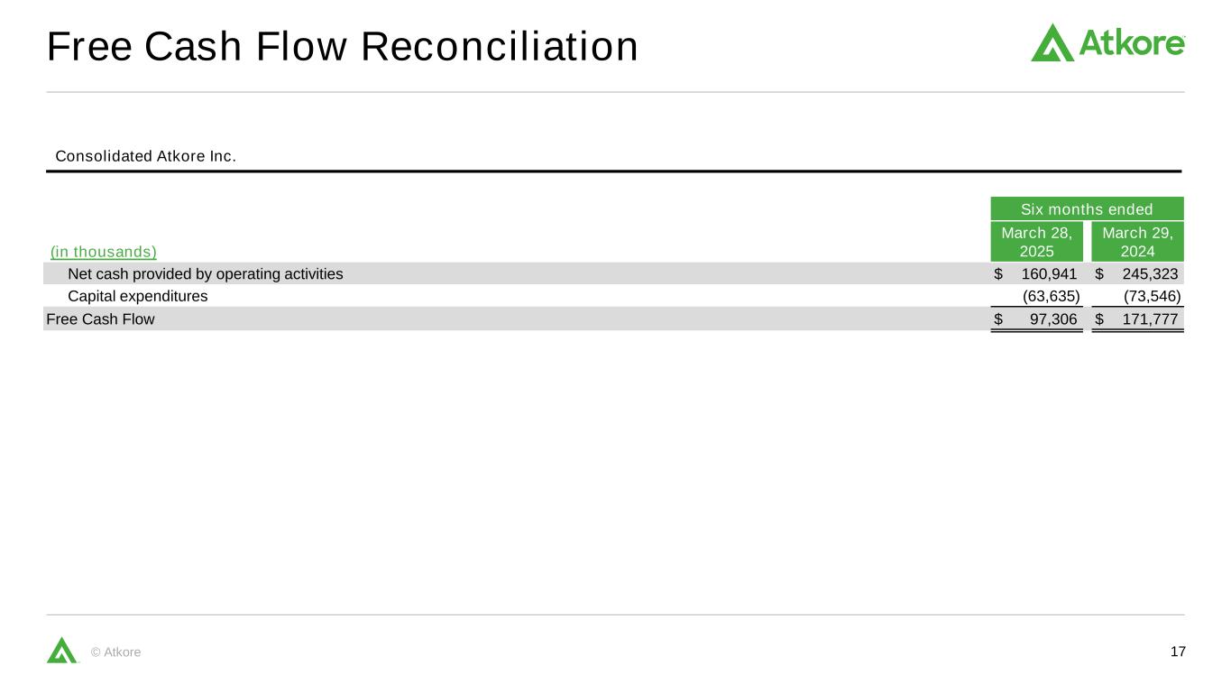Image resolution: width=1231 pixels, height=693 pixels.
Task: Select the "March 29, 2024" column header
Action: (x=1137, y=241)
